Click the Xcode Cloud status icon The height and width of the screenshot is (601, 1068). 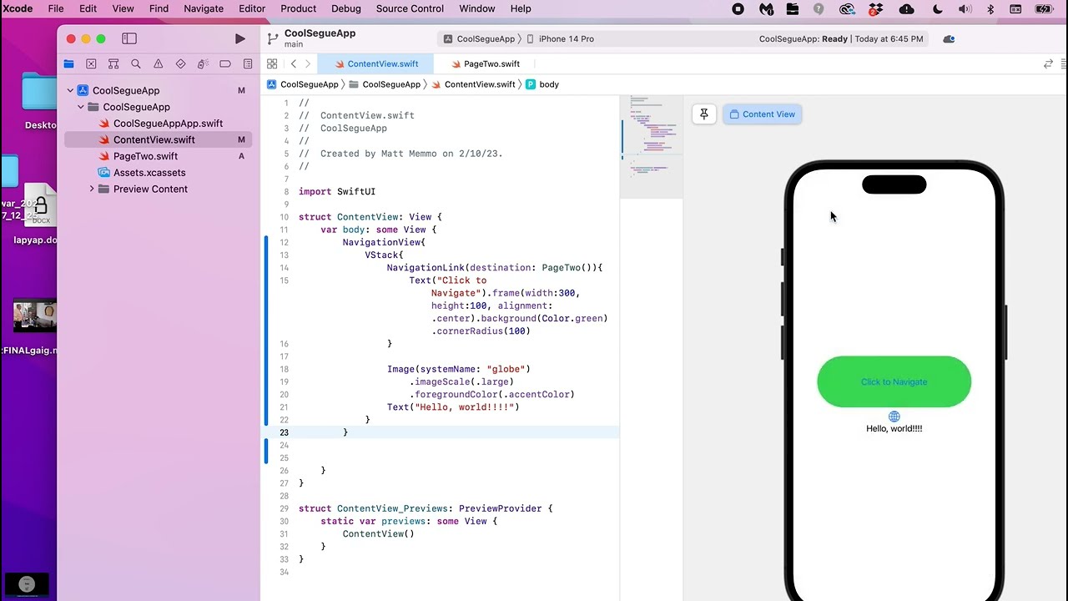[949, 38]
